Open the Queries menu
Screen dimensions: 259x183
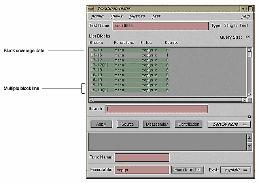[137, 16]
